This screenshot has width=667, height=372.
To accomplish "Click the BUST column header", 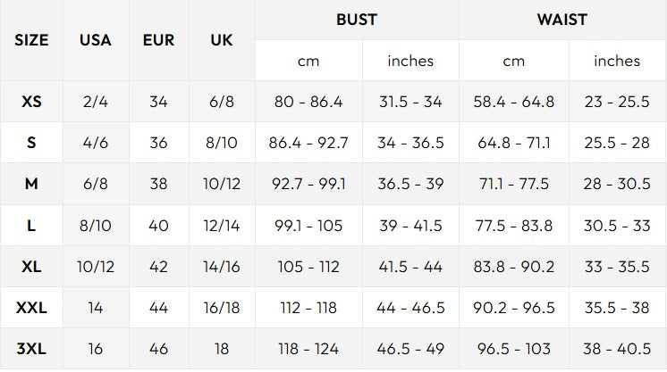I will (x=357, y=20).
